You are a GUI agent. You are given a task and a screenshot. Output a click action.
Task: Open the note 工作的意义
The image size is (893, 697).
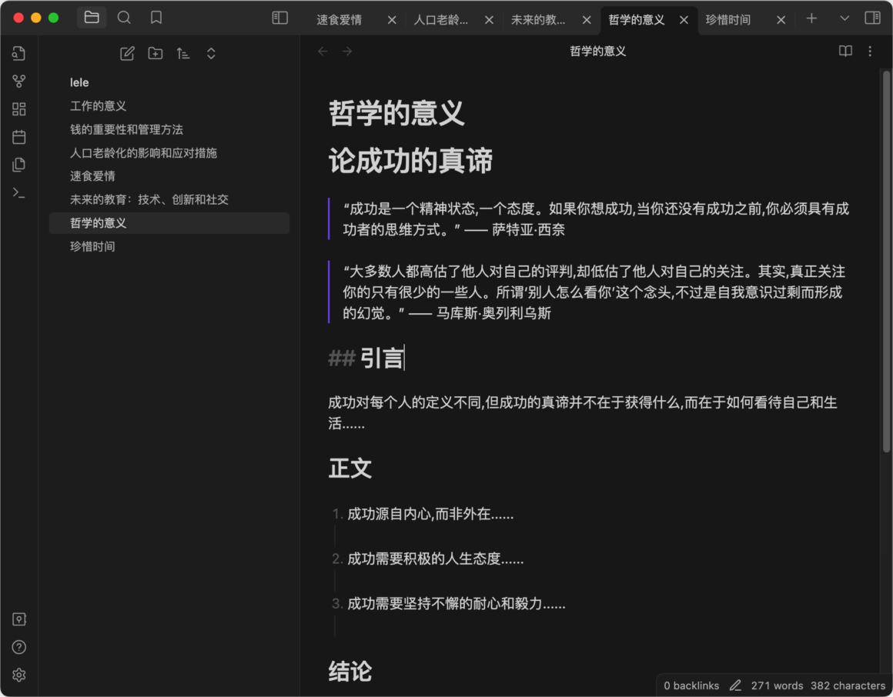(169, 106)
